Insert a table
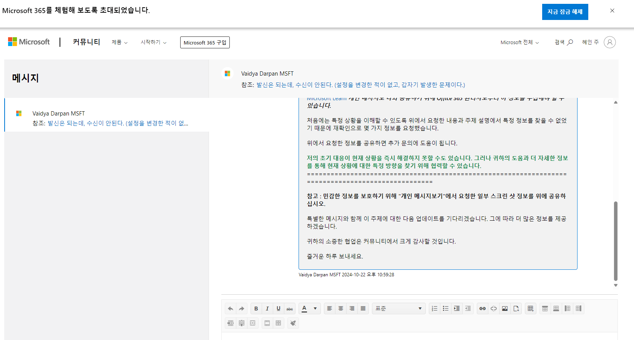 pyautogui.click(x=531, y=309)
